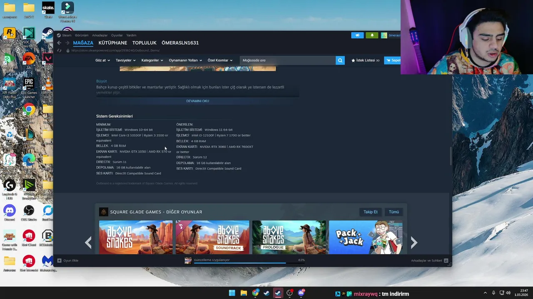Open Friends and Chat grid icon
Screen dimensions: 533x299
click(x=446, y=260)
